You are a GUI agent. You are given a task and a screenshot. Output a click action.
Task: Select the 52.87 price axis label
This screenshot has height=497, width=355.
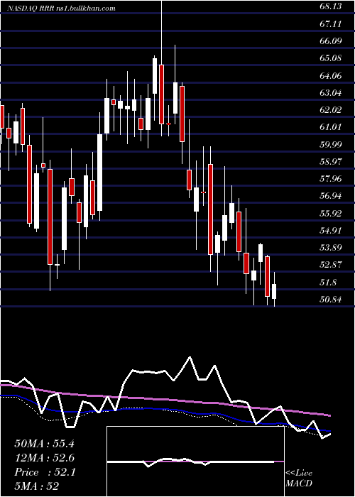[332, 264]
